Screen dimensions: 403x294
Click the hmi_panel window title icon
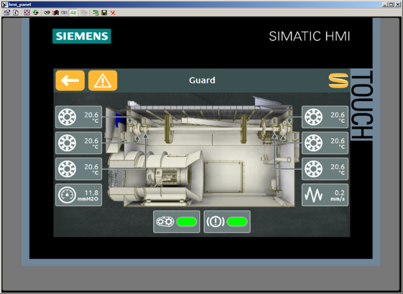pos(5,5)
